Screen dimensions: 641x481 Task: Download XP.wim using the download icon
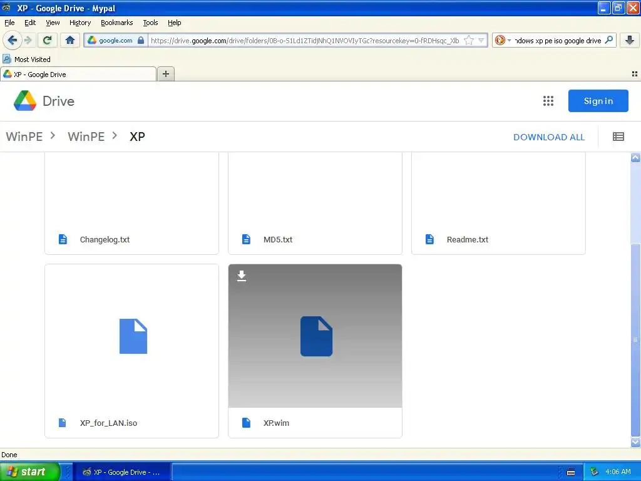[242, 276]
